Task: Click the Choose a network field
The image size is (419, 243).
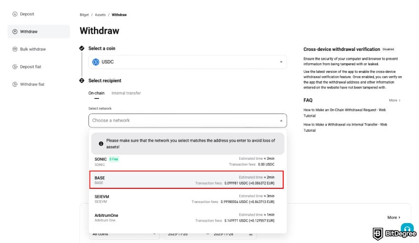Action: click(x=188, y=121)
